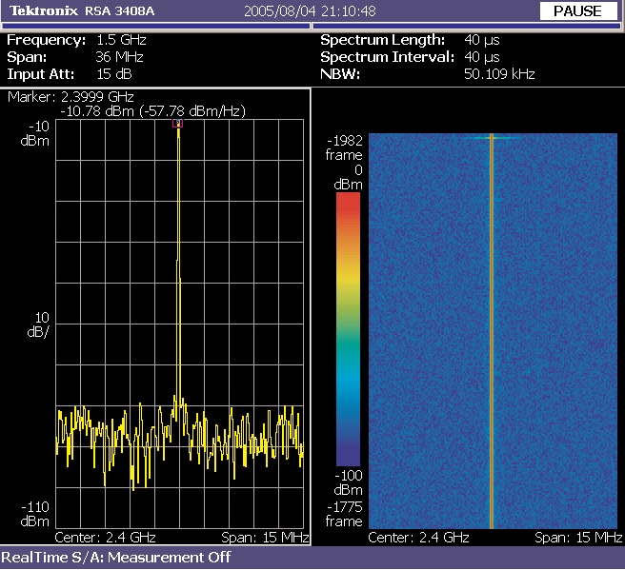Click the Marker 2.3999 GHz readout
Image resolution: width=625 pixels, height=570 pixels.
71,97
